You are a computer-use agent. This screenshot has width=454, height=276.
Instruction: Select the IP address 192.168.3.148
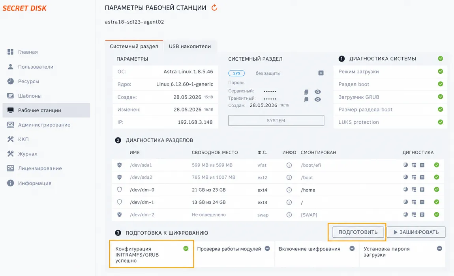195,122
